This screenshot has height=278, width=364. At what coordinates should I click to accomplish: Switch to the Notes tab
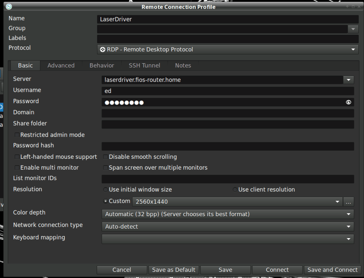(x=183, y=65)
